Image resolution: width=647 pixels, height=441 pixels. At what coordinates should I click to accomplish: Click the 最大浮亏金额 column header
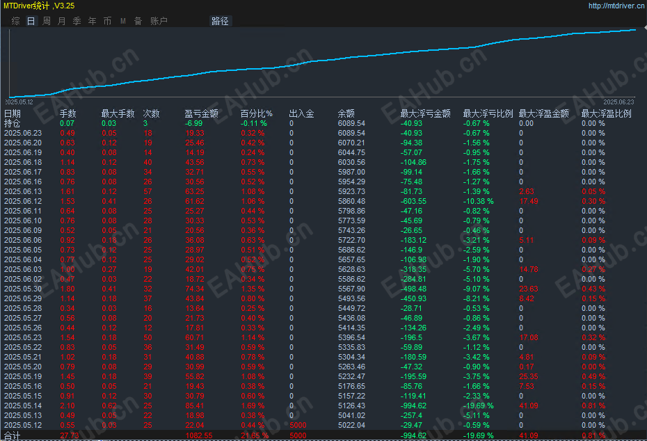(425, 113)
